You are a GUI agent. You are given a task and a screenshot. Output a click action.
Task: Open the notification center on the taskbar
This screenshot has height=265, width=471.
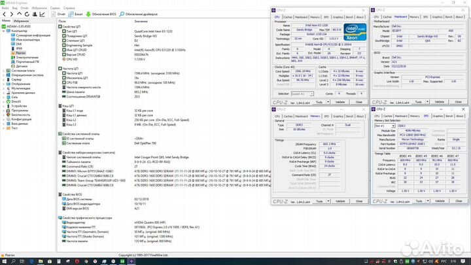point(463,261)
